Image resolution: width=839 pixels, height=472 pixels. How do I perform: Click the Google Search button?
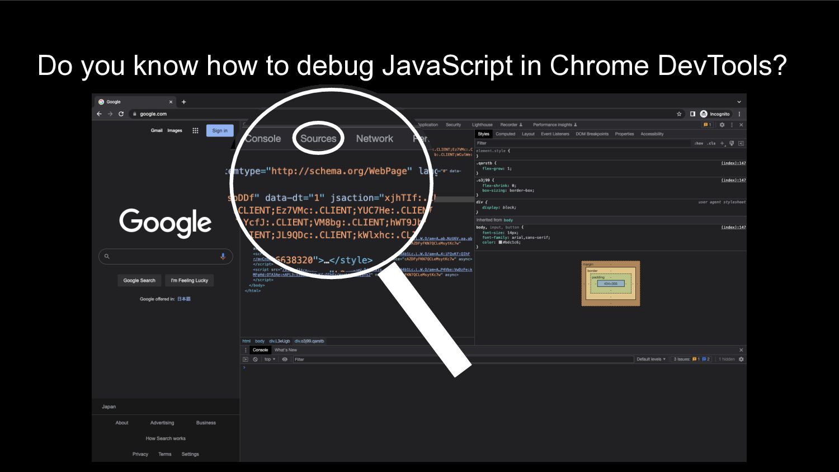point(139,280)
